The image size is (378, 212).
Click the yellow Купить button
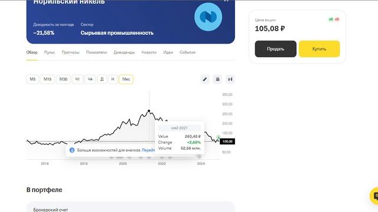pos(319,49)
